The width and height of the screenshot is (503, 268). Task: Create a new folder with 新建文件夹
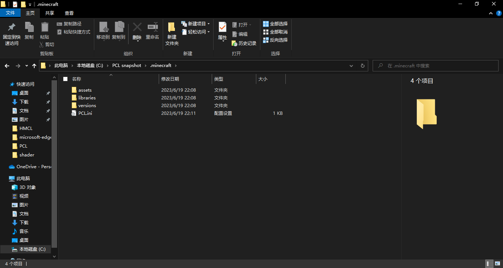172,33
